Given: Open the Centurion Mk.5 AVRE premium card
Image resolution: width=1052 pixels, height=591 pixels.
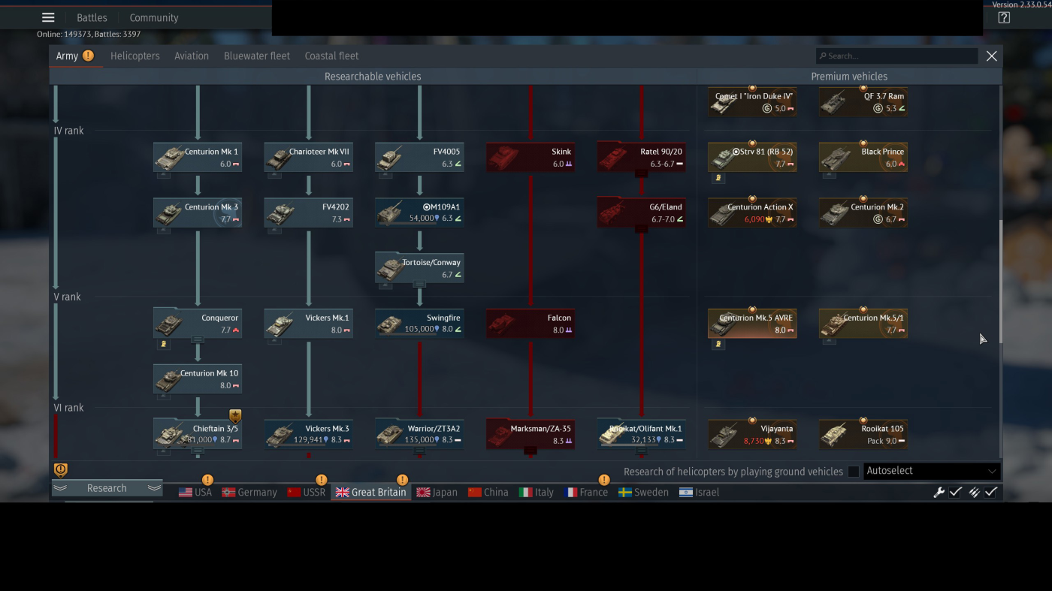Looking at the screenshot, I should [x=752, y=324].
